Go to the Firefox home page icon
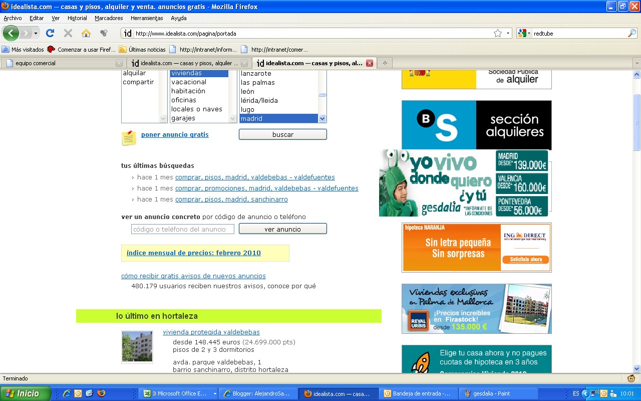 point(86,33)
